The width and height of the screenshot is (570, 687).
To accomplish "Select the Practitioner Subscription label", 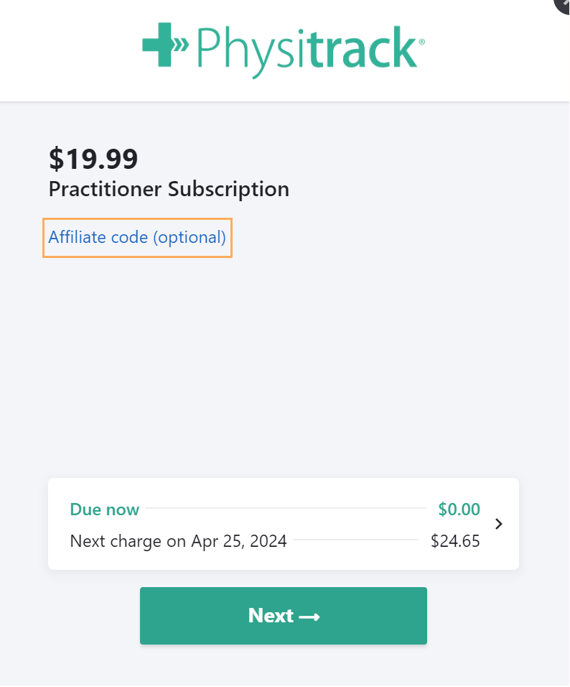I will [169, 190].
